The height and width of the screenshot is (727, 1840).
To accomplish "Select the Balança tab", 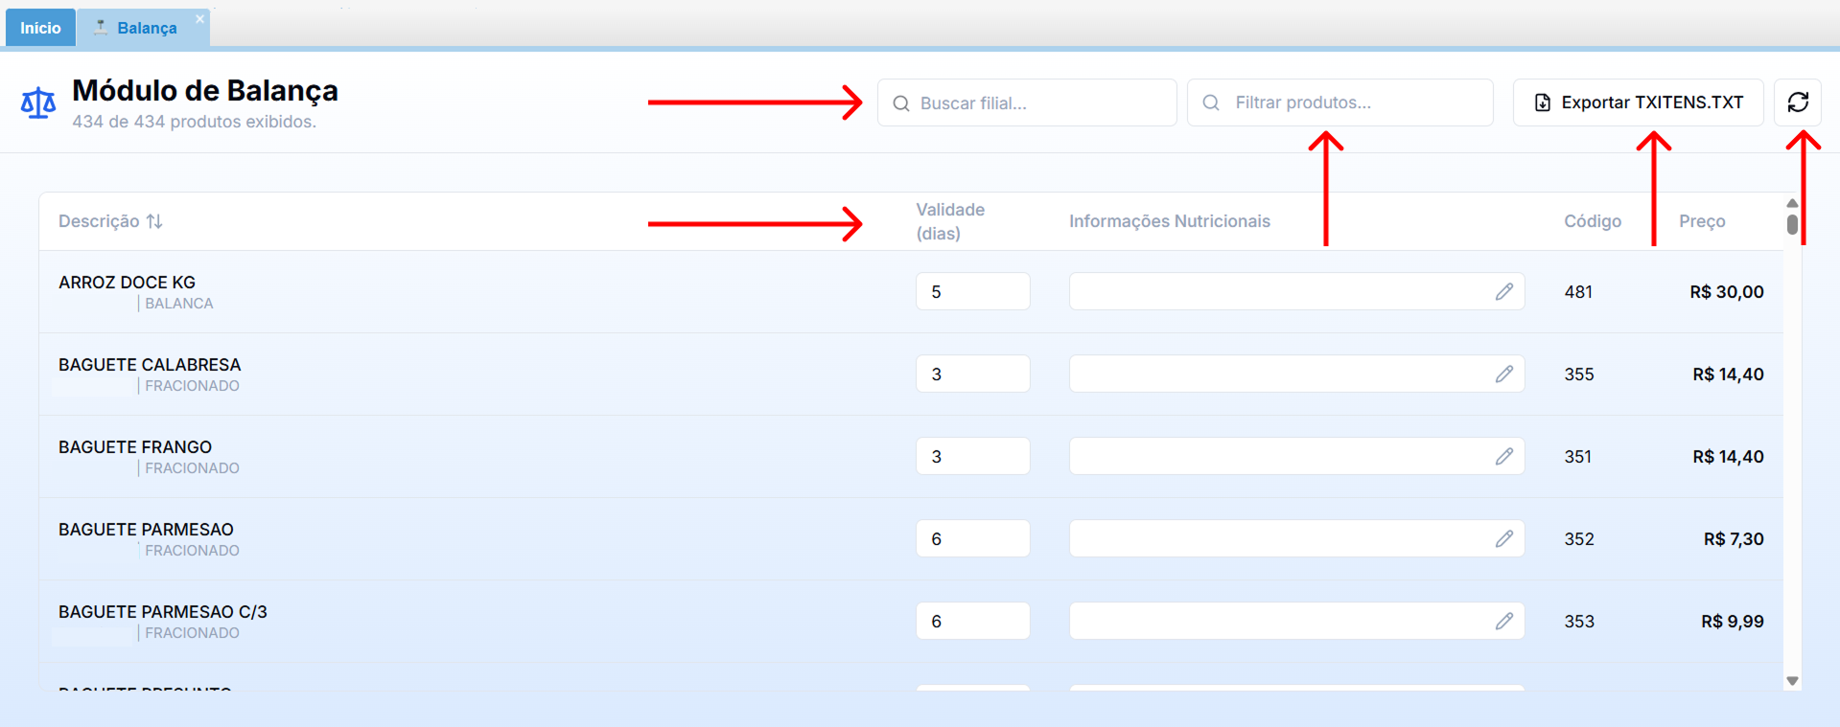I will pos(146,28).
